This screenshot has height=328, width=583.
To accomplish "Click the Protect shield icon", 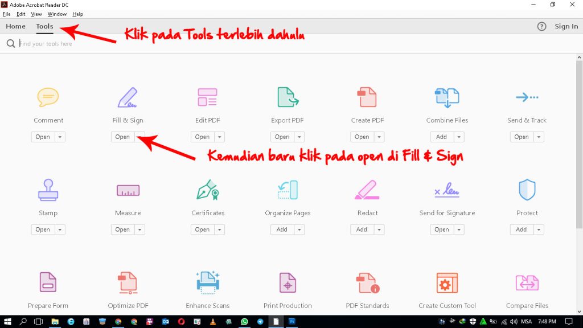I will click(527, 190).
